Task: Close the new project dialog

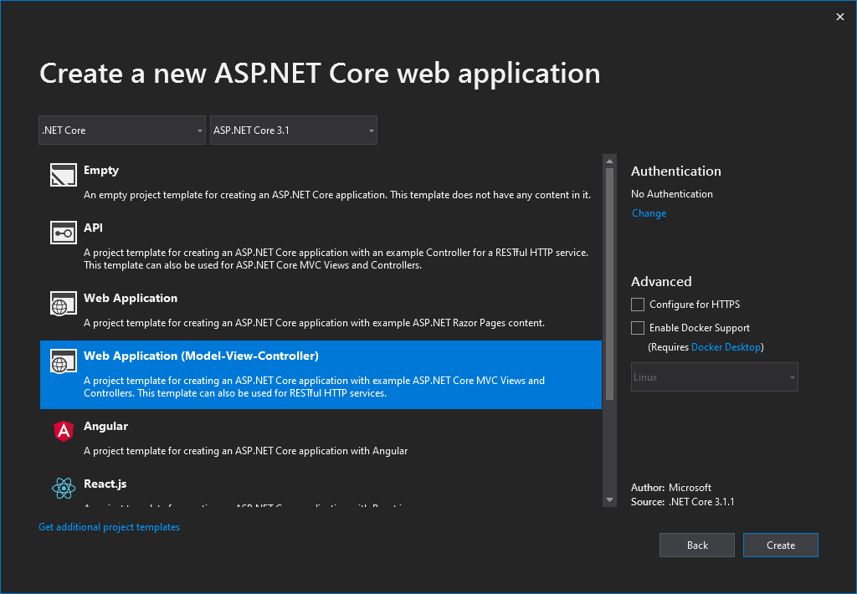Action: tap(839, 16)
